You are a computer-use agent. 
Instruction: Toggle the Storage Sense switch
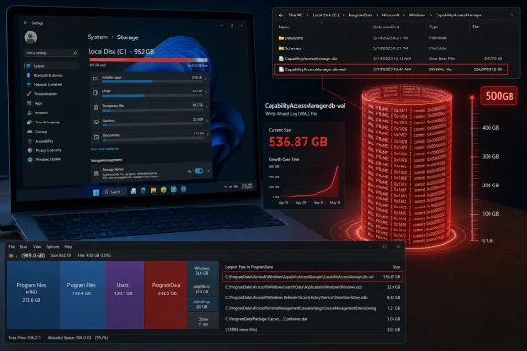click(x=199, y=171)
